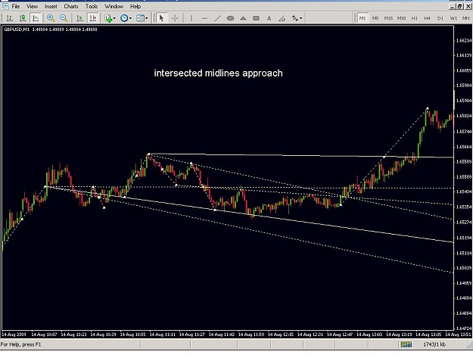Switch to the W1 timeframe
This screenshot has width=473, height=355.
[453, 18]
